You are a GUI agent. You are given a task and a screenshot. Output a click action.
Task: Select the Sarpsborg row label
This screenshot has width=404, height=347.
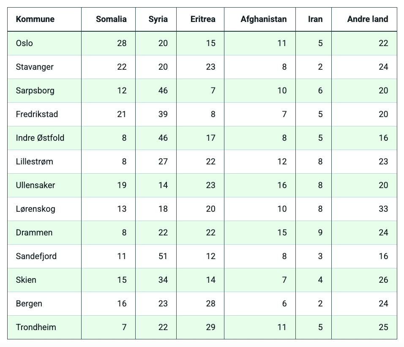pos(35,90)
